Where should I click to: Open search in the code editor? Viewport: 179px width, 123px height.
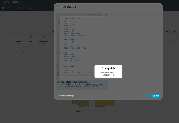(x=103, y=15)
